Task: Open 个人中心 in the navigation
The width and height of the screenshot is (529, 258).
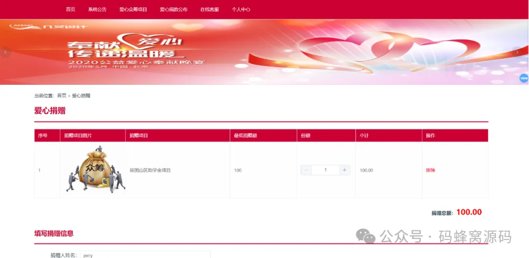Action: click(241, 9)
